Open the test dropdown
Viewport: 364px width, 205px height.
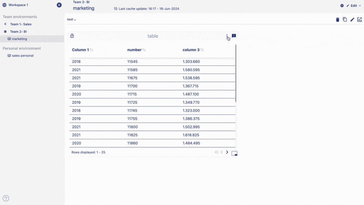point(71,20)
